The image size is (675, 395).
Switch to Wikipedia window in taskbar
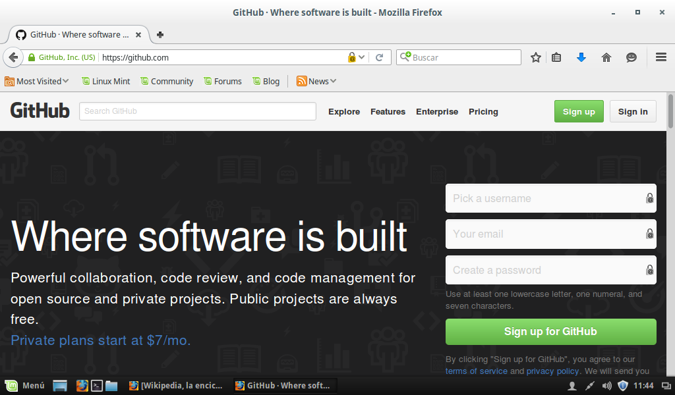177,386
